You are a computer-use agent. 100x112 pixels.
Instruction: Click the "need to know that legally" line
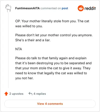click(x=51, y=73)
